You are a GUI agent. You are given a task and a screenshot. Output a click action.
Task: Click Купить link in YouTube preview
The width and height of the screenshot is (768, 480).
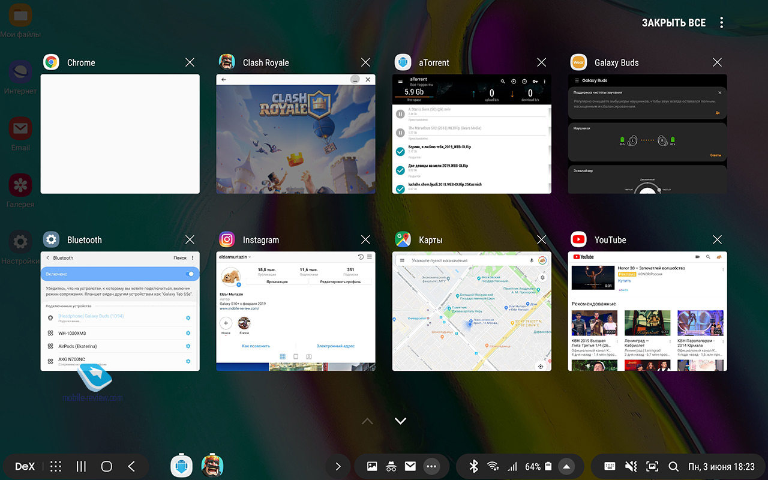pyautogui.click(x=625, y=281)
